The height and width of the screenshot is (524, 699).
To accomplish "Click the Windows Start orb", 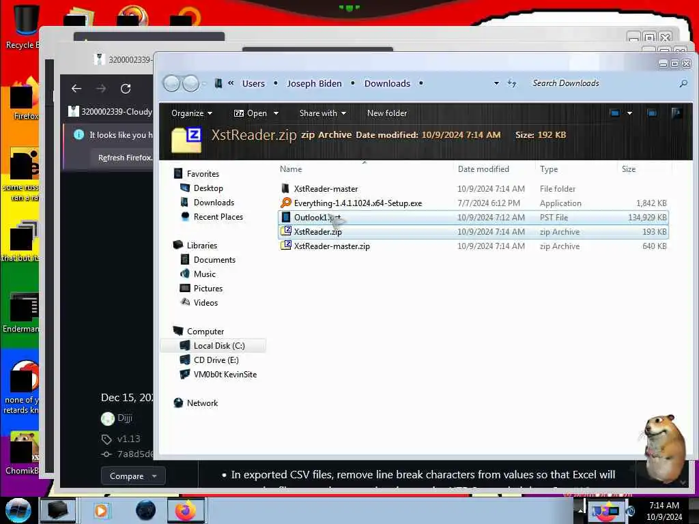I will (x=18, y=510).
